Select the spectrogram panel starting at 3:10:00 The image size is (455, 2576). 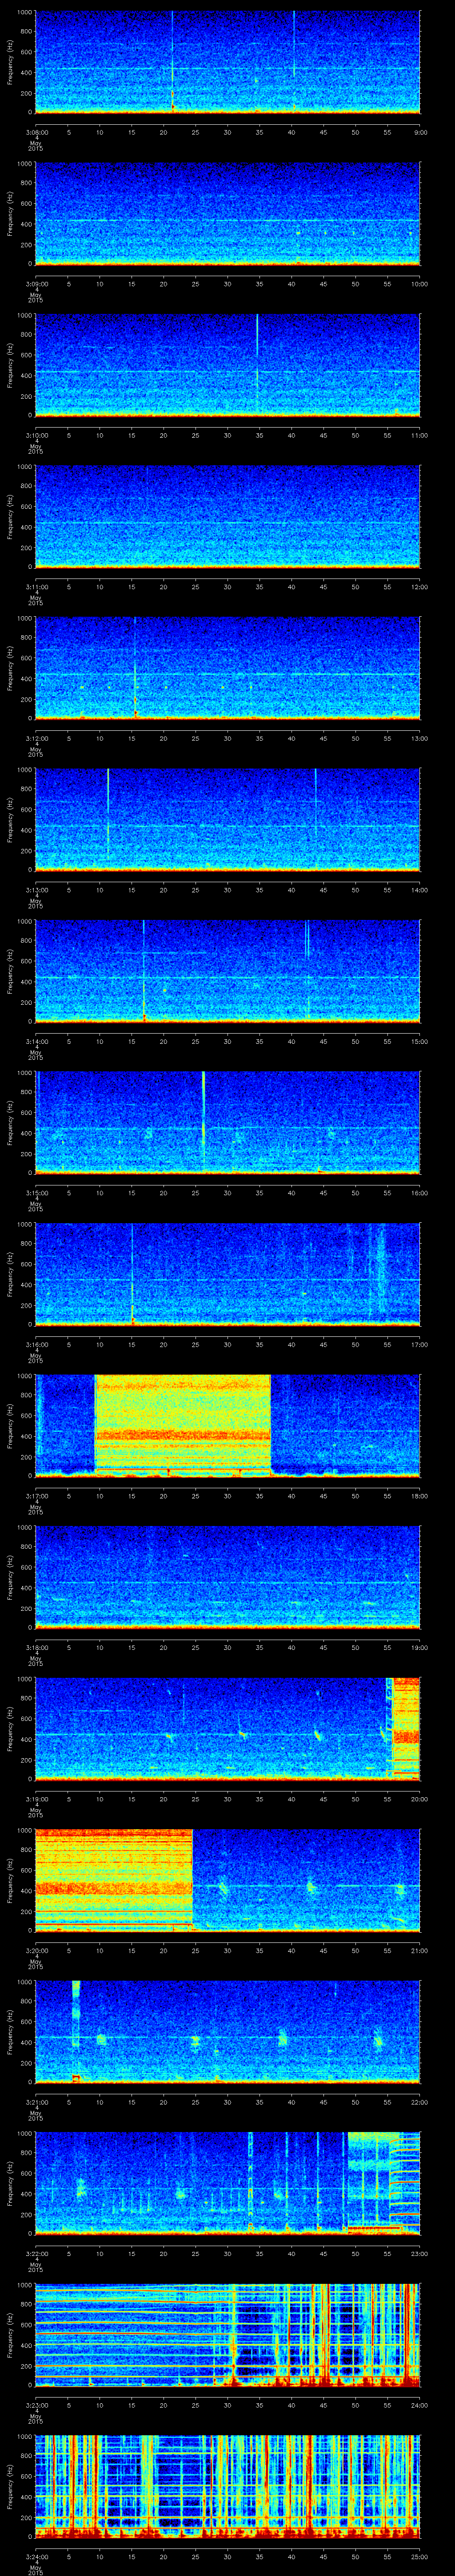[x=228, y=365]
